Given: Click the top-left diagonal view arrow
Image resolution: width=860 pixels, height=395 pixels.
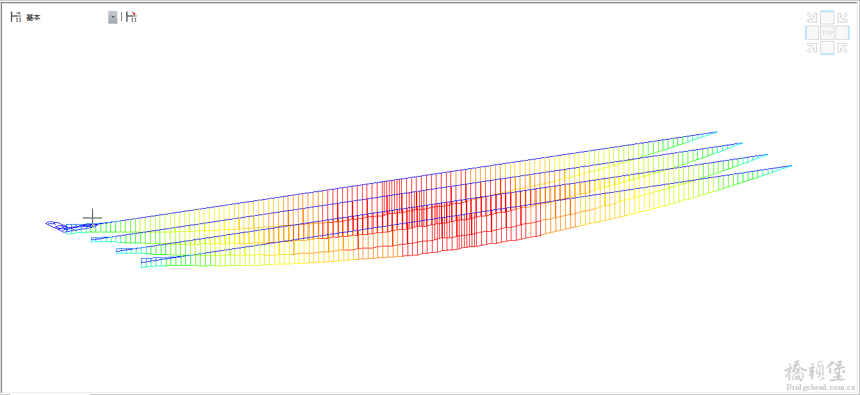Looking at the screenshot, I should coord(812,17).
